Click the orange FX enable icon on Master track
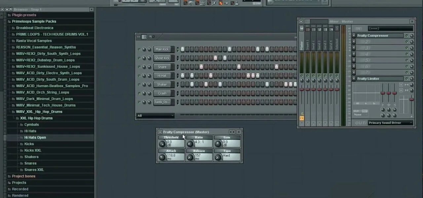 (x=301, y=118)
